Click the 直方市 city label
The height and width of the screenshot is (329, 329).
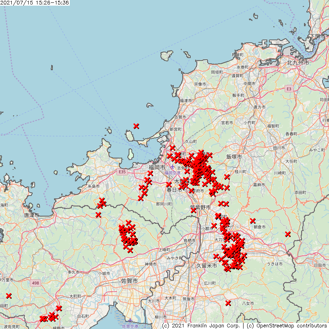(x=260, y=107)
